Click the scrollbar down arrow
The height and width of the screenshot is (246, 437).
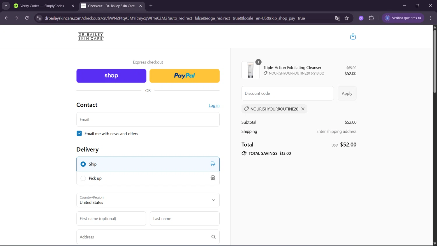pos(435,243)
